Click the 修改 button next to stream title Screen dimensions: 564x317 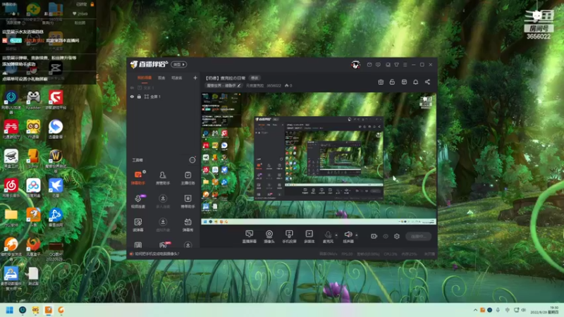coord(255,78)
